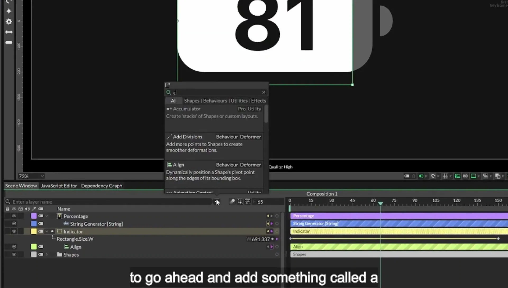Image resolution: width=508 pixels, height=288 pixels.
Task: Expand the Shapes folder chevron
Action: [x=47, y=254]
